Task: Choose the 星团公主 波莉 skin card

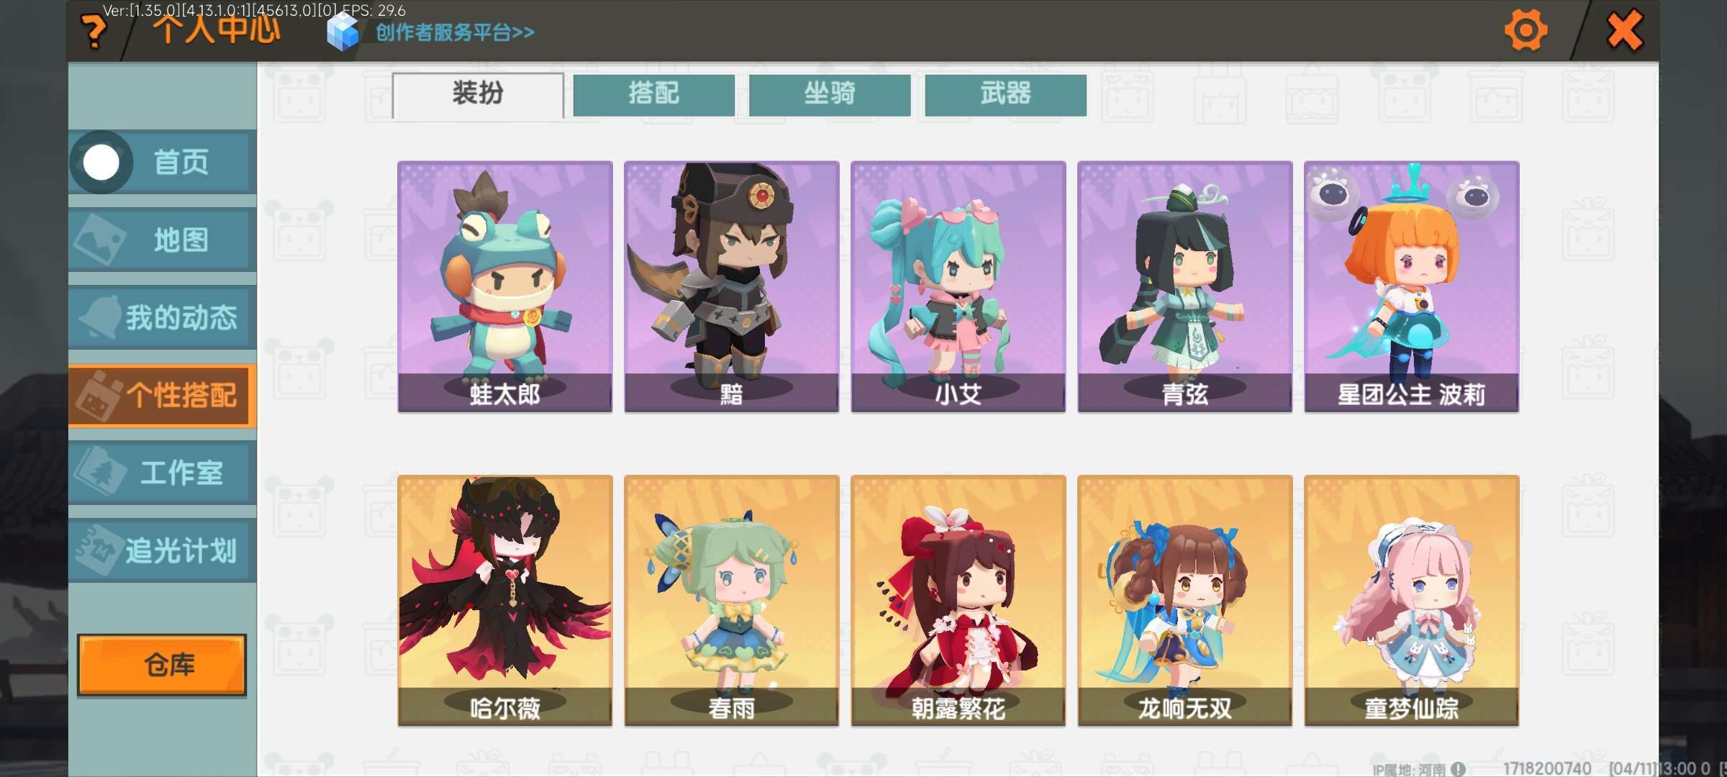Action: (x=1412, y=286)
